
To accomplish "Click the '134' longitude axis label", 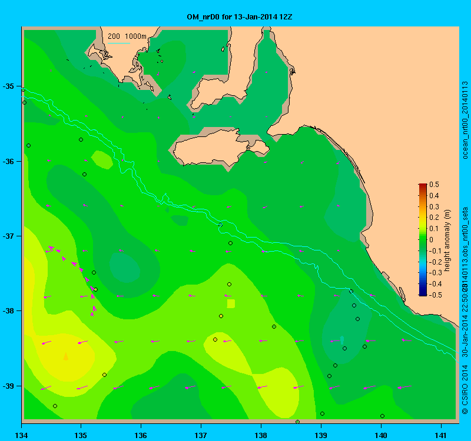I will click(21, 435).
